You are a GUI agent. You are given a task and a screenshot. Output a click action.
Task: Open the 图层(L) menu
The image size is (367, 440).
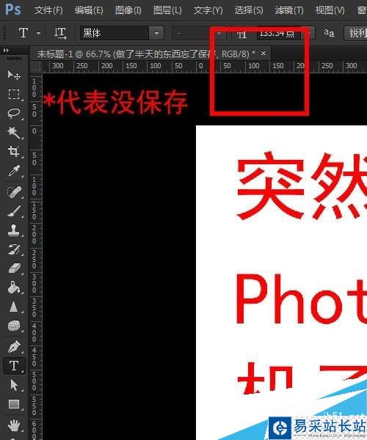[x=167, y=10]
